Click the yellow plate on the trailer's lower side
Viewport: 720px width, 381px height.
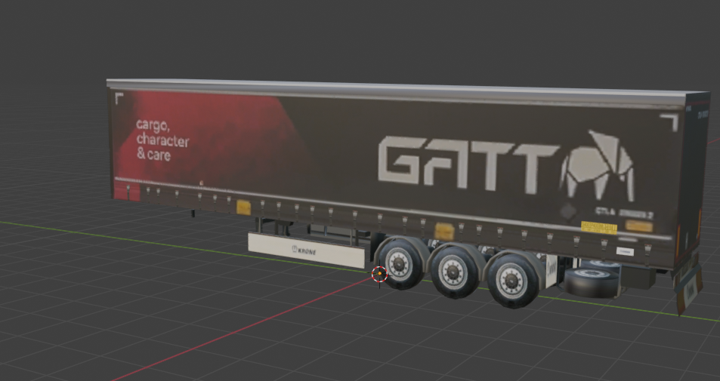pos(599,228)
